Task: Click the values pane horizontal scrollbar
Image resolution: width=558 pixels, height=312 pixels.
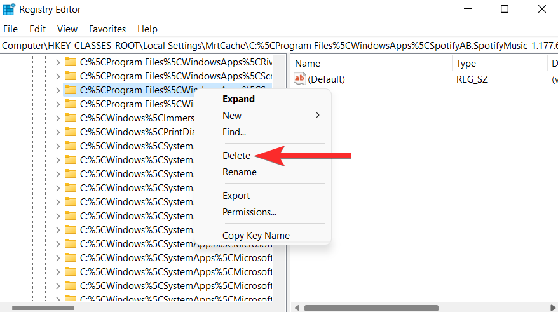Action: tap(372, 308)
